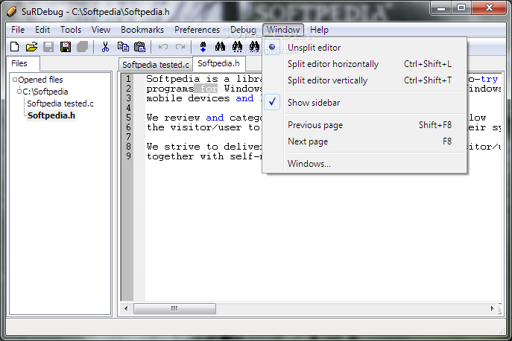Maximize the SuRDebug window
Viewport: 512px width, 341px height.
(x=461, y=7)
